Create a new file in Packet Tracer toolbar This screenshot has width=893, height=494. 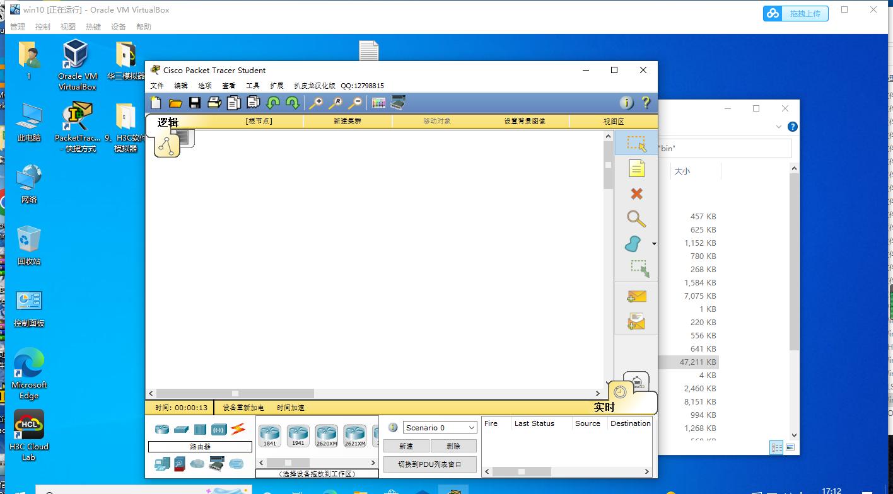[156, 103]
